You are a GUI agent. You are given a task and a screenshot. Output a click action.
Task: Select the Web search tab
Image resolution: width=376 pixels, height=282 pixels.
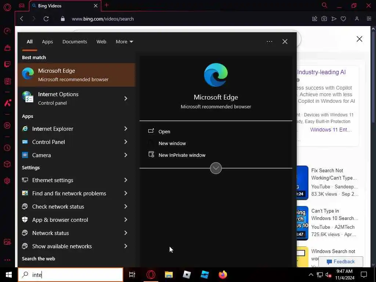pos(101,42)
